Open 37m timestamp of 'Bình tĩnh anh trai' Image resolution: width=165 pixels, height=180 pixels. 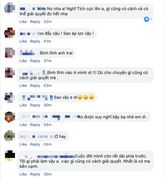tap(47, 61)
